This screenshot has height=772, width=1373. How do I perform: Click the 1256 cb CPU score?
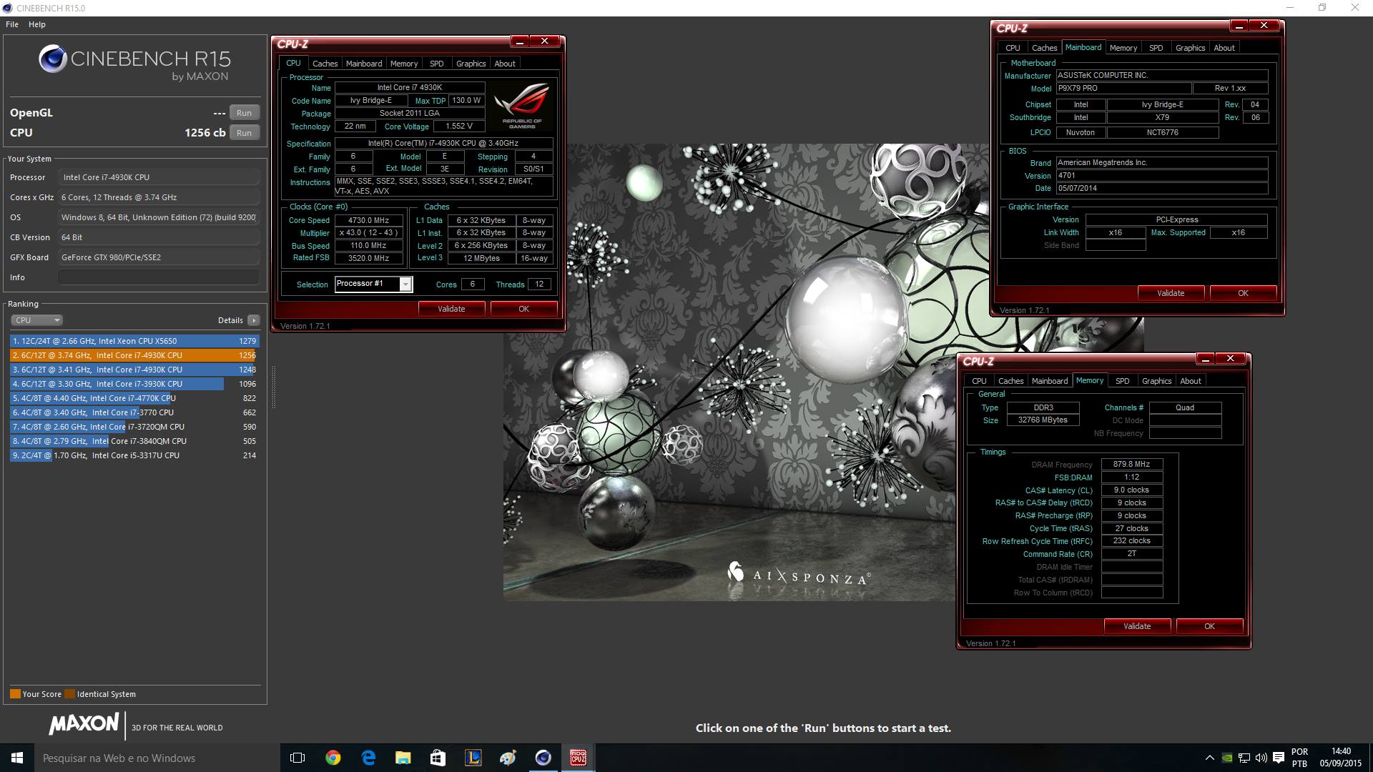pyautogui.click(x=205, y=133)
